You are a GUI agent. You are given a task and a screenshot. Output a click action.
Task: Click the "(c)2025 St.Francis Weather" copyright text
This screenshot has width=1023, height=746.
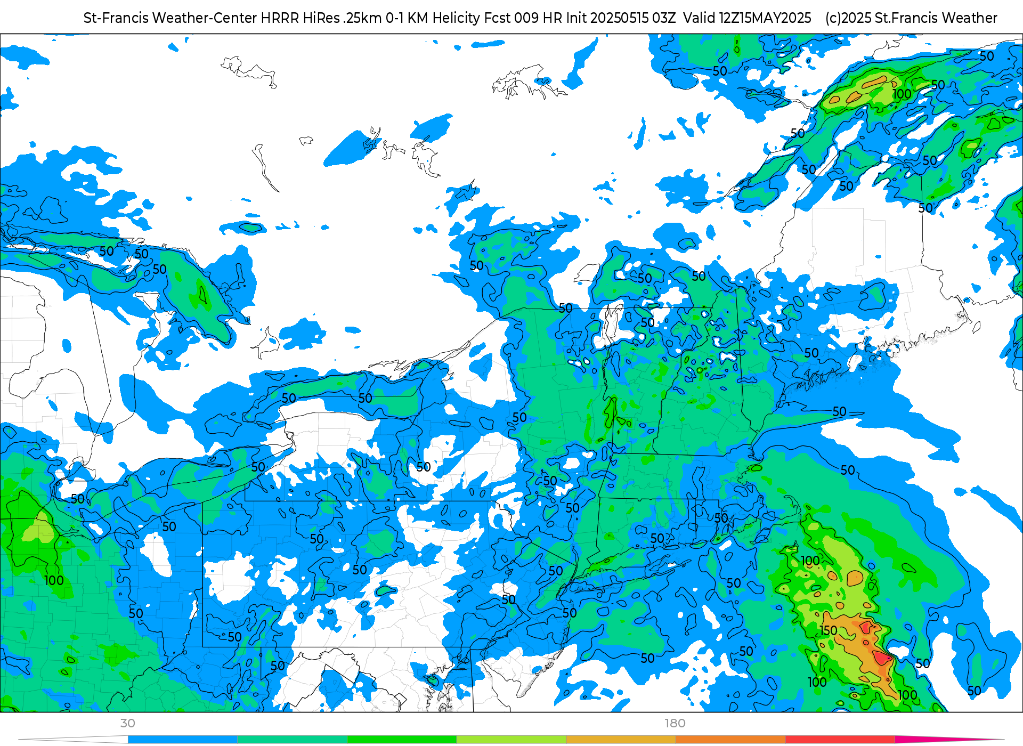pyautogui.click(x=911, y=18)
